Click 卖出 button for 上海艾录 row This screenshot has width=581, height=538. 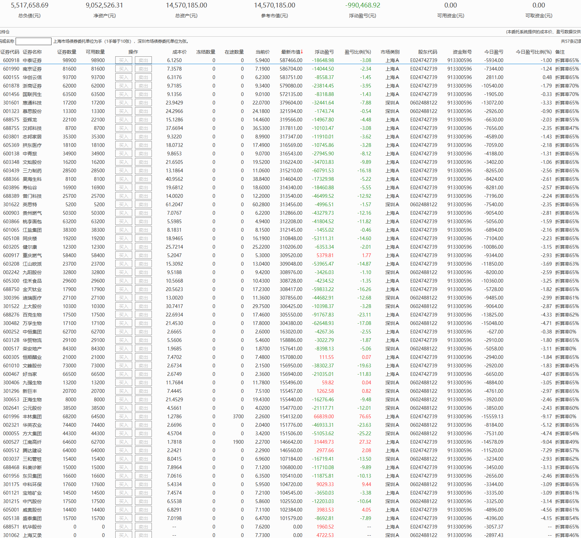[143, 535]
